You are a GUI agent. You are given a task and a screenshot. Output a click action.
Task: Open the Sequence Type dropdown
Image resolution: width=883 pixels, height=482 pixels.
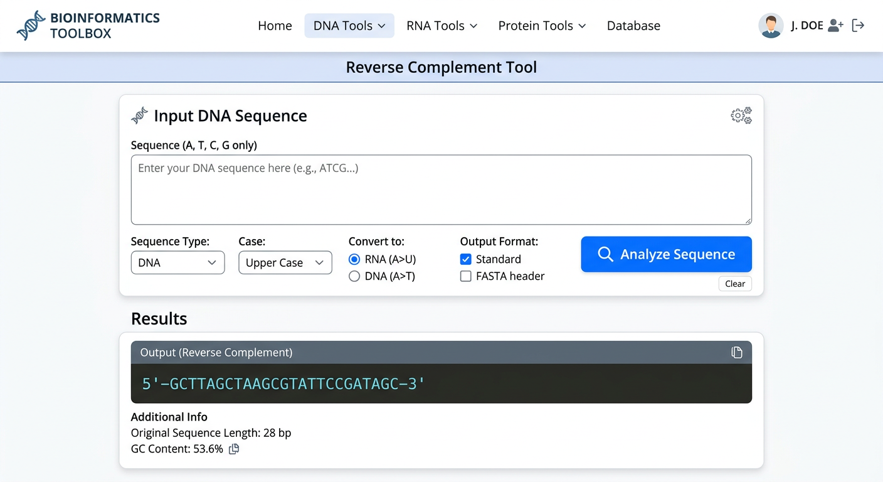tap(177, 263)
